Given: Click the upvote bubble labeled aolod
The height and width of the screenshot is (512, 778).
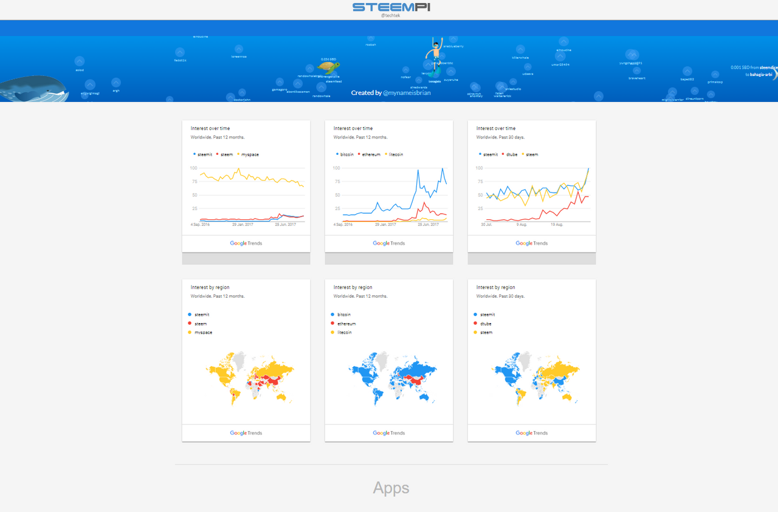Looking at the screenshot, I should point(80,61).
